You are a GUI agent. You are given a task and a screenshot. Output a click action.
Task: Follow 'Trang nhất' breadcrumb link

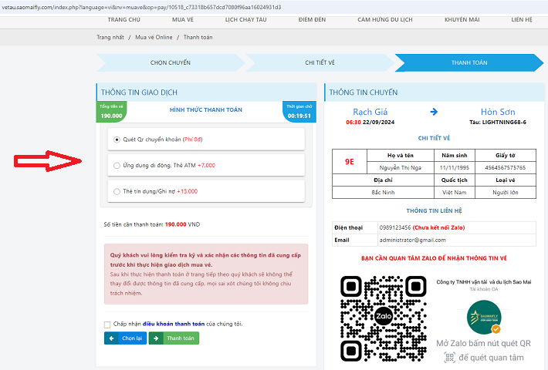click(110, 37)
